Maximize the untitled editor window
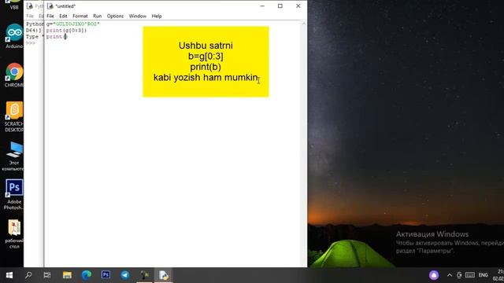504x283 pixels. [280, 6]
